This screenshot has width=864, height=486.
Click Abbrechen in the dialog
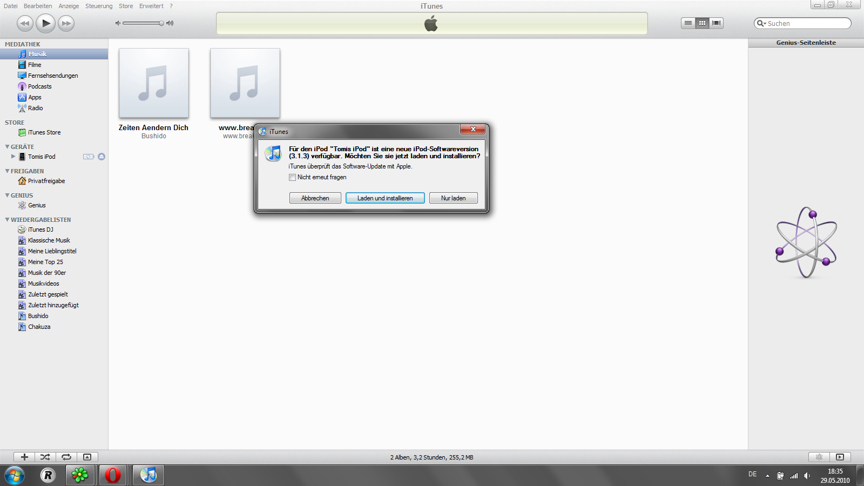(x=315, y=198)
